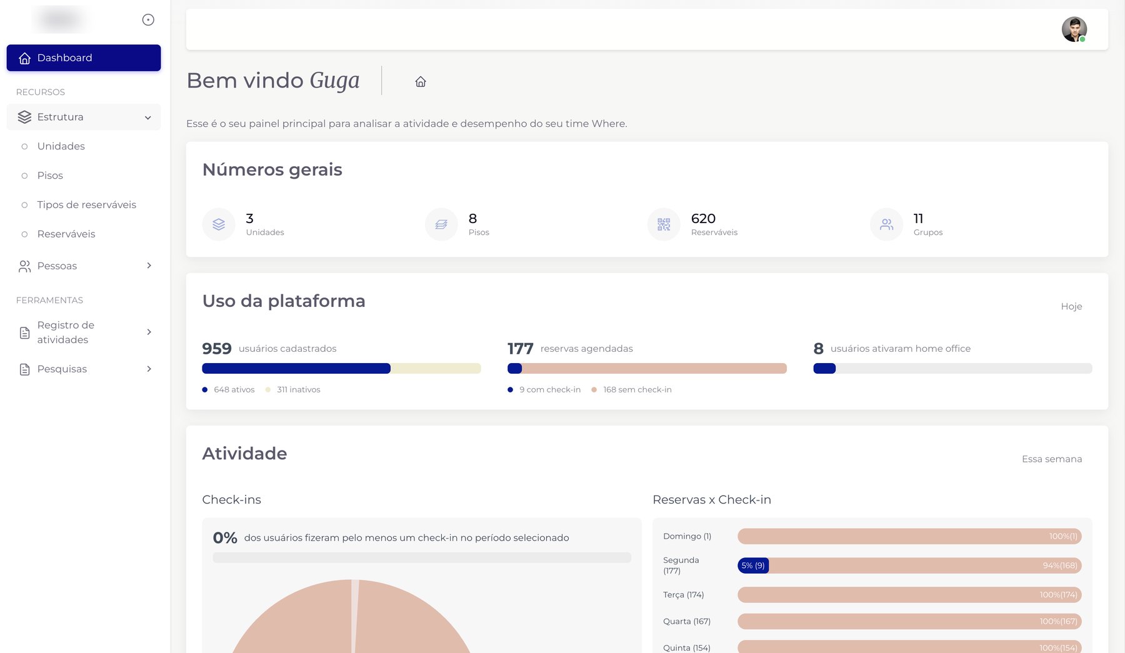Click the home office users progress bar
Image resolution: width=1125 pixels, height=653 pixels.
point(952,369)
